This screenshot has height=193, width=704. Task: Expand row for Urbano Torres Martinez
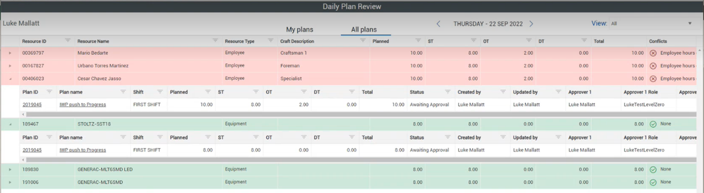(x=10, y=66)
